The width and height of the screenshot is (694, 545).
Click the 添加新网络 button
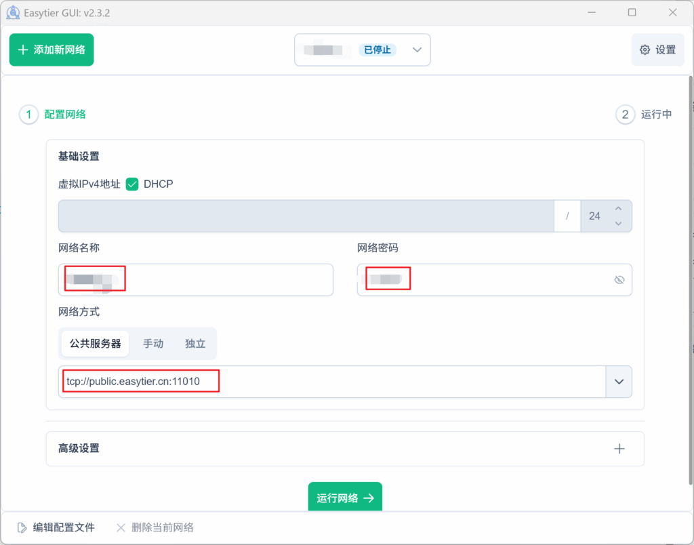coord(52,50)
